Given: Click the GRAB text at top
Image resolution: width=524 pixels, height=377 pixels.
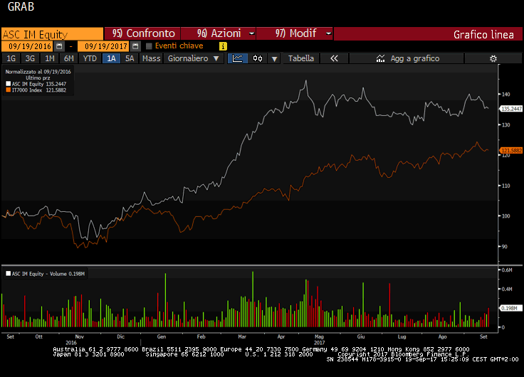Looking at the screenshot, I should click(21, 6).
